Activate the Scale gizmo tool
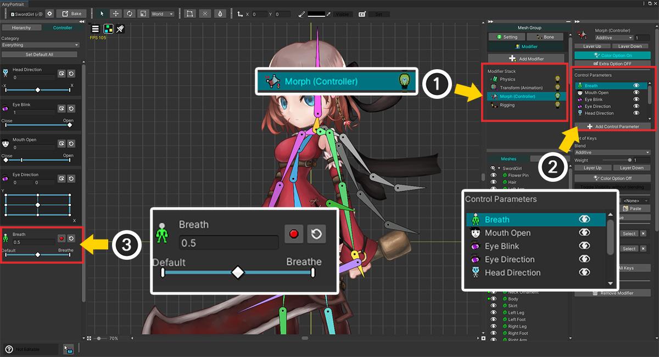This screenshot has width=659, height=357. point(142,14)
